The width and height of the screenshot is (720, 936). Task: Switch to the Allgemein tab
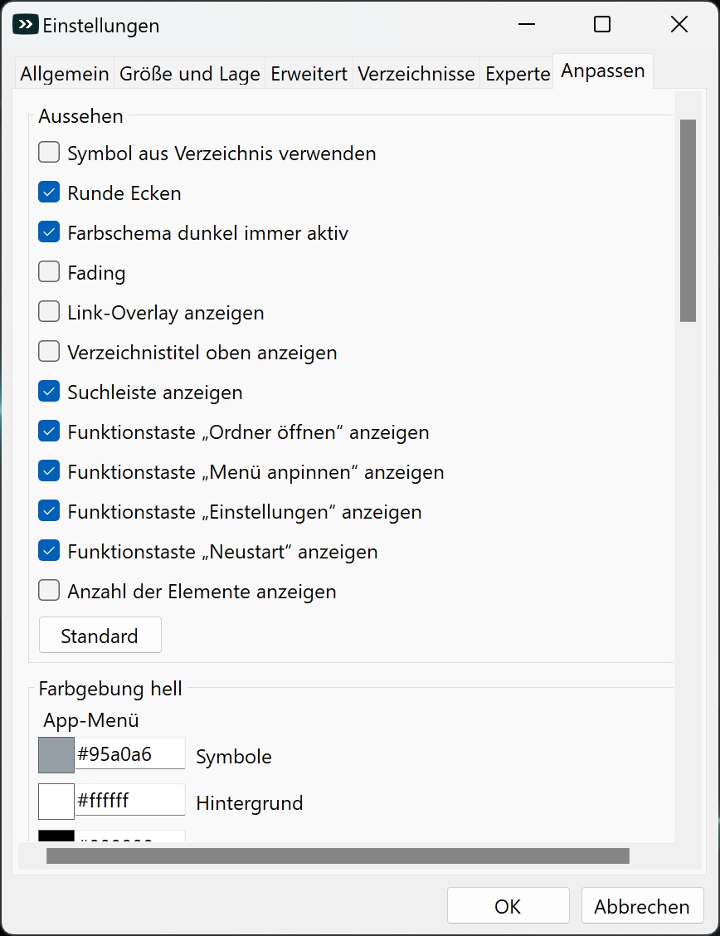pos(64,73)
